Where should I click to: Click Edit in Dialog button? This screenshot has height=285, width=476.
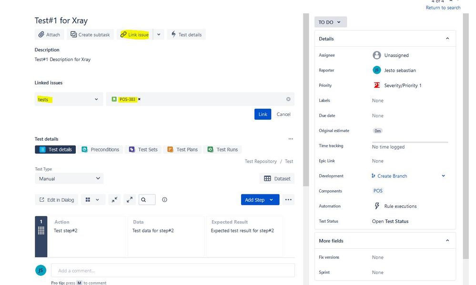pos(57,200)
